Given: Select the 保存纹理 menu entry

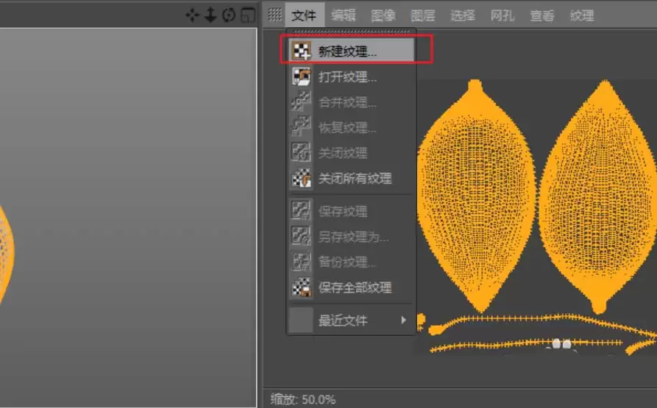Looking at the screenshot, I should [x=351, y=211].
